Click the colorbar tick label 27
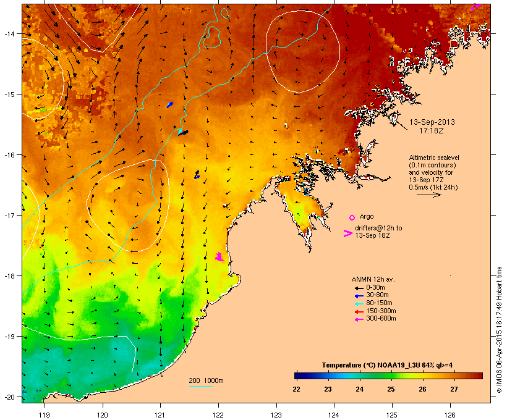 pos(454,389)
